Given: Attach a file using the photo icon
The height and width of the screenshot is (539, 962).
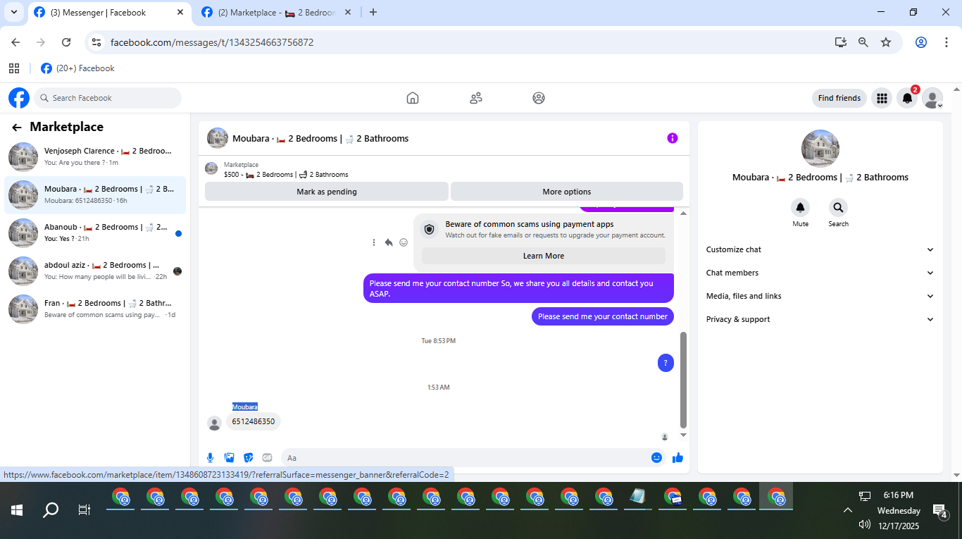Looking at the screenshot, I should point(229,458).
